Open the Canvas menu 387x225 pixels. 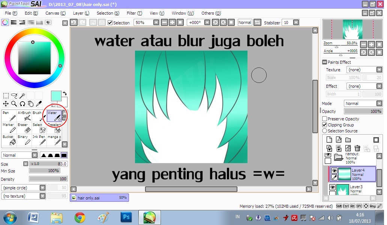(55, 13)
